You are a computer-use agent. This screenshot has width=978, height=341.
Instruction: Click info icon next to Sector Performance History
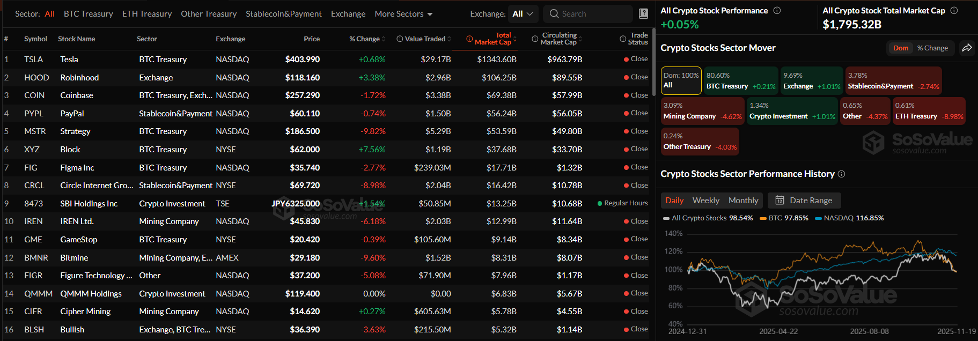(x=841, y=174)
